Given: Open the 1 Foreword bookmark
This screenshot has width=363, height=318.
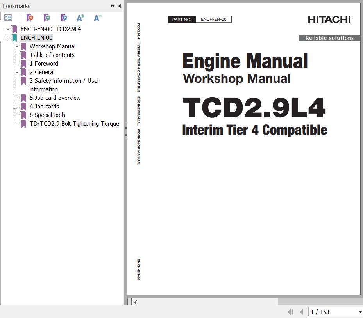Looking at the screenshot, I should click(44, 64).
